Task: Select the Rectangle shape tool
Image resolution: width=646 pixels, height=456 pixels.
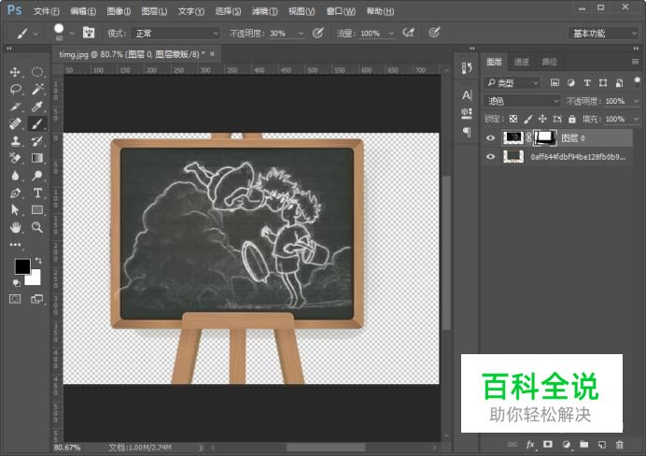Action: pyautogui.click(x=37, y=210)
